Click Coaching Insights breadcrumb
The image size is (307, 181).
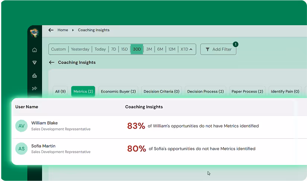[94, 30]
